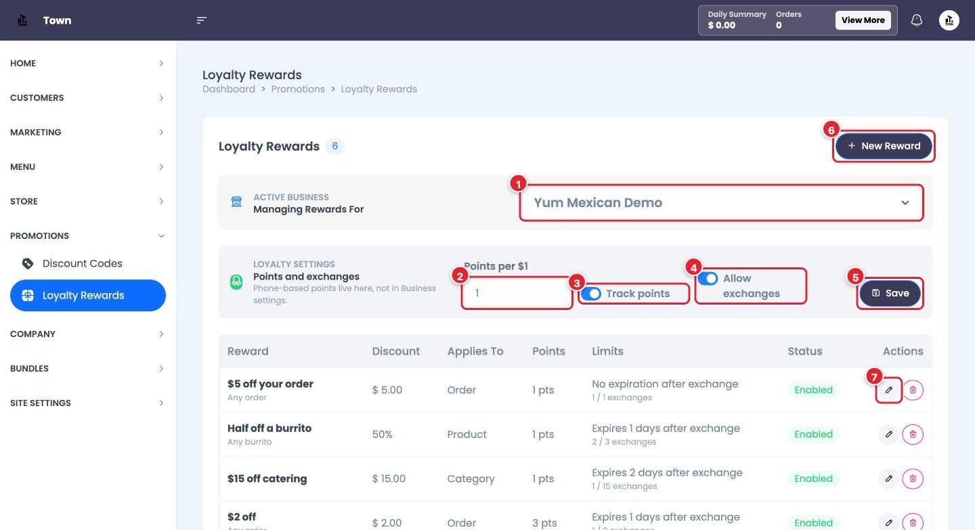Expand the HOME sidebar section
Viewport: 975px width, 530px height.
88,63
